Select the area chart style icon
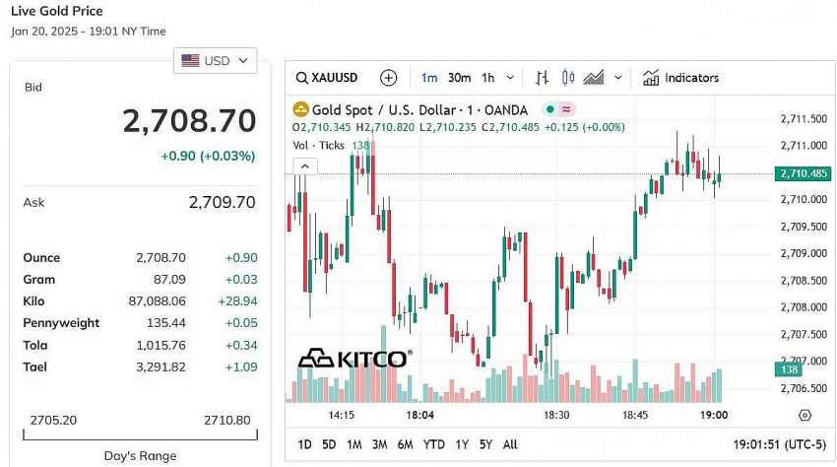Image resolution: width=837 pixels, height=467 pixels. [594, 78]
